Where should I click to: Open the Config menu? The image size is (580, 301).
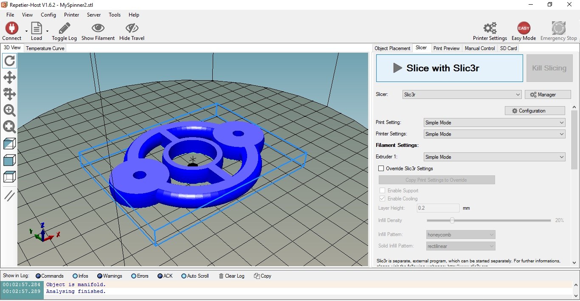(x=48, y=15)
